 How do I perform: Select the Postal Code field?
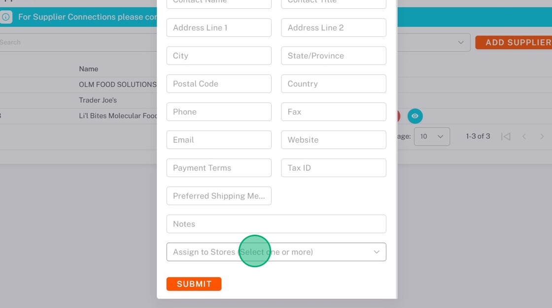[219, 84]
